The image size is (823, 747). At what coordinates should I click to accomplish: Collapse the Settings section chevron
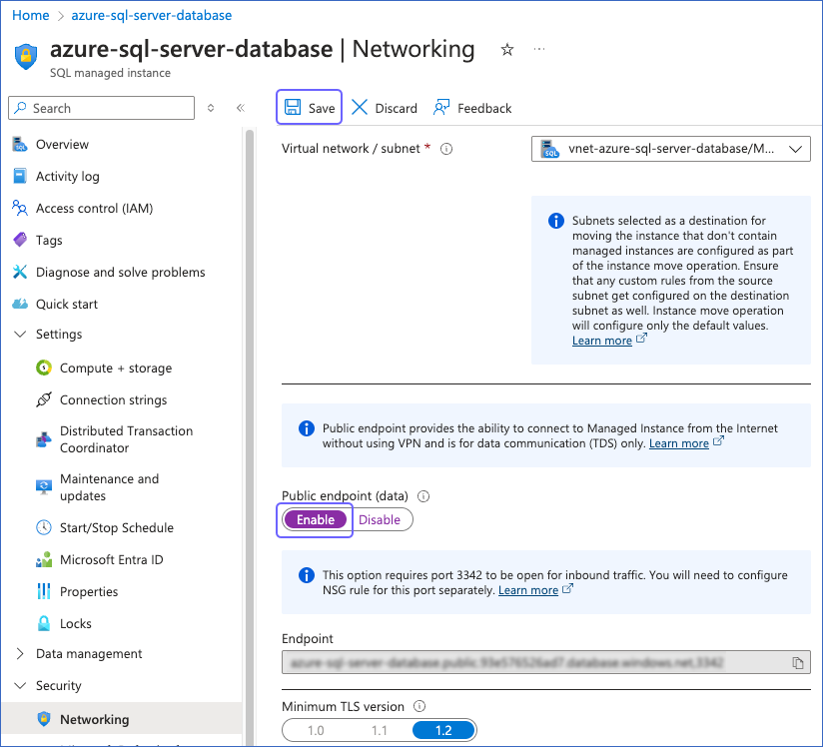20,334
